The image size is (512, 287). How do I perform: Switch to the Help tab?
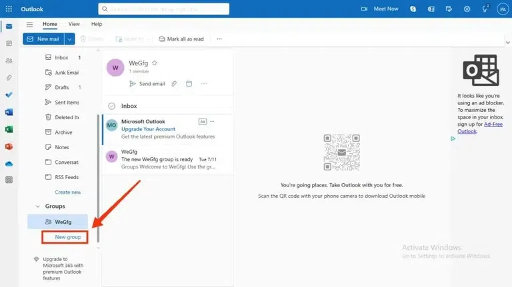coord(97,24)
